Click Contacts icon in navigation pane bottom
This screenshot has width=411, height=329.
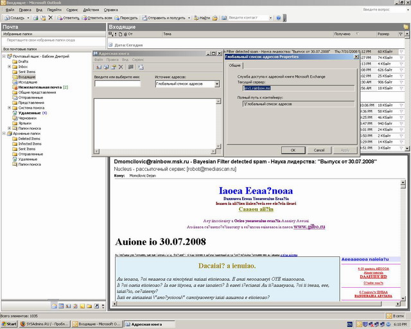pyautogui.click(x=68, y=306)
